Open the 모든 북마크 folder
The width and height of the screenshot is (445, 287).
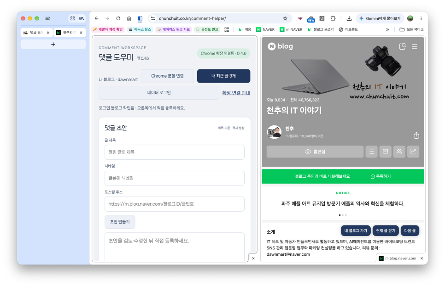click(411, 29)
